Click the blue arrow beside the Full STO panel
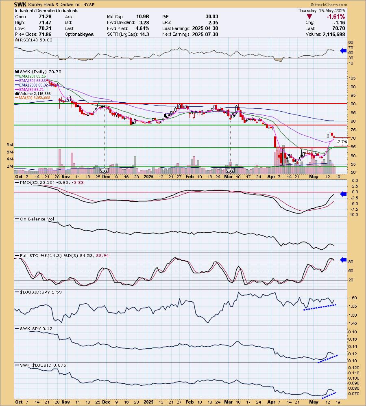Screen dimensions: 366x406 point(344,260)
